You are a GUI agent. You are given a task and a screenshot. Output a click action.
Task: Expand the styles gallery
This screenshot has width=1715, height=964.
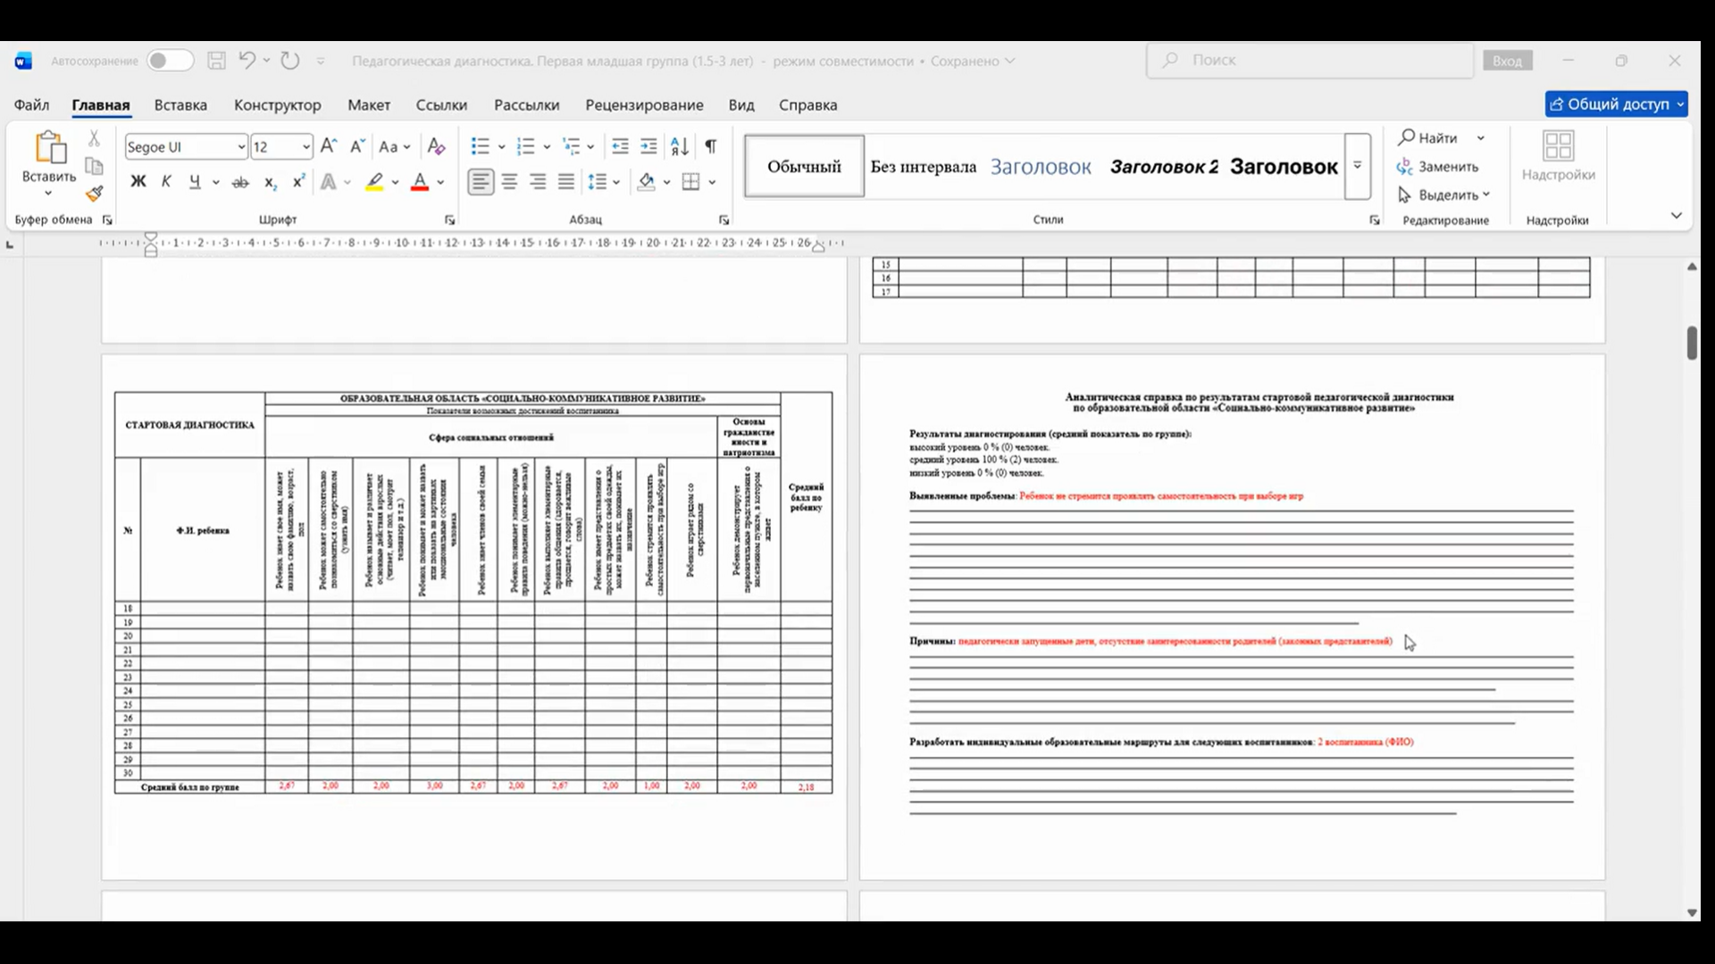(1357, 166)
